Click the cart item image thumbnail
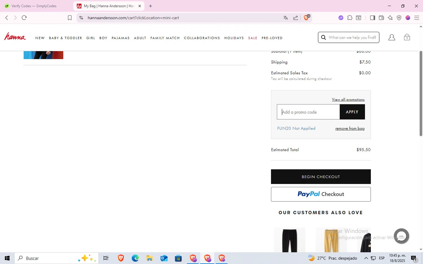Viewport: 423px width, 264px height. (x=43, y=55)
